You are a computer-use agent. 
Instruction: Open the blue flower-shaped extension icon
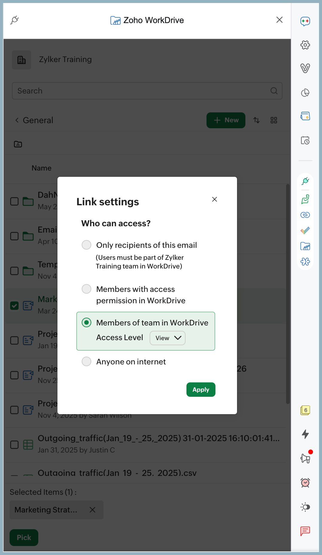305,262
